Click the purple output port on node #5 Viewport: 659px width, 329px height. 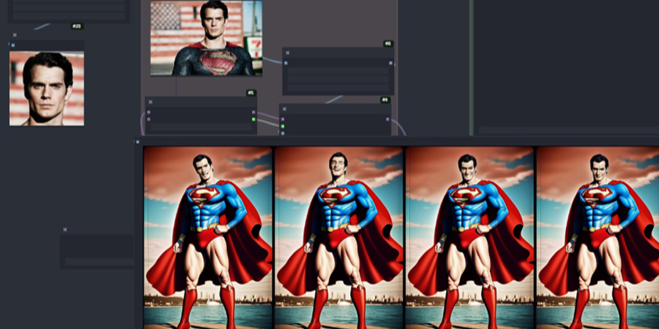(254, 112)
